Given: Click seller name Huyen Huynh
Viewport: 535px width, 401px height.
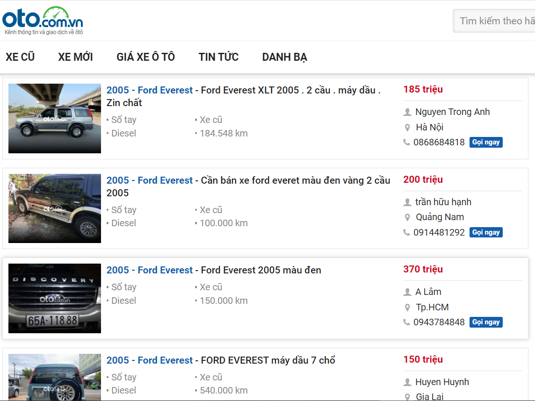Looking at the screenshot, I should click(x=442, y=382).
